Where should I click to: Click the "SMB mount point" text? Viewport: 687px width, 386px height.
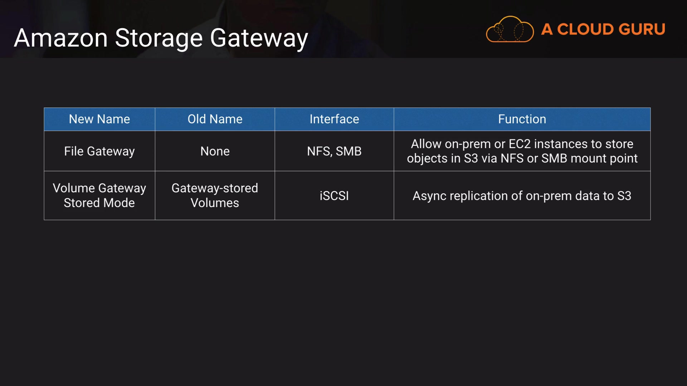click(589, 158)
